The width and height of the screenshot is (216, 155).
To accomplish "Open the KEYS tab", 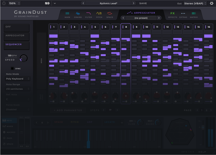I will click(x=9, y=120).
